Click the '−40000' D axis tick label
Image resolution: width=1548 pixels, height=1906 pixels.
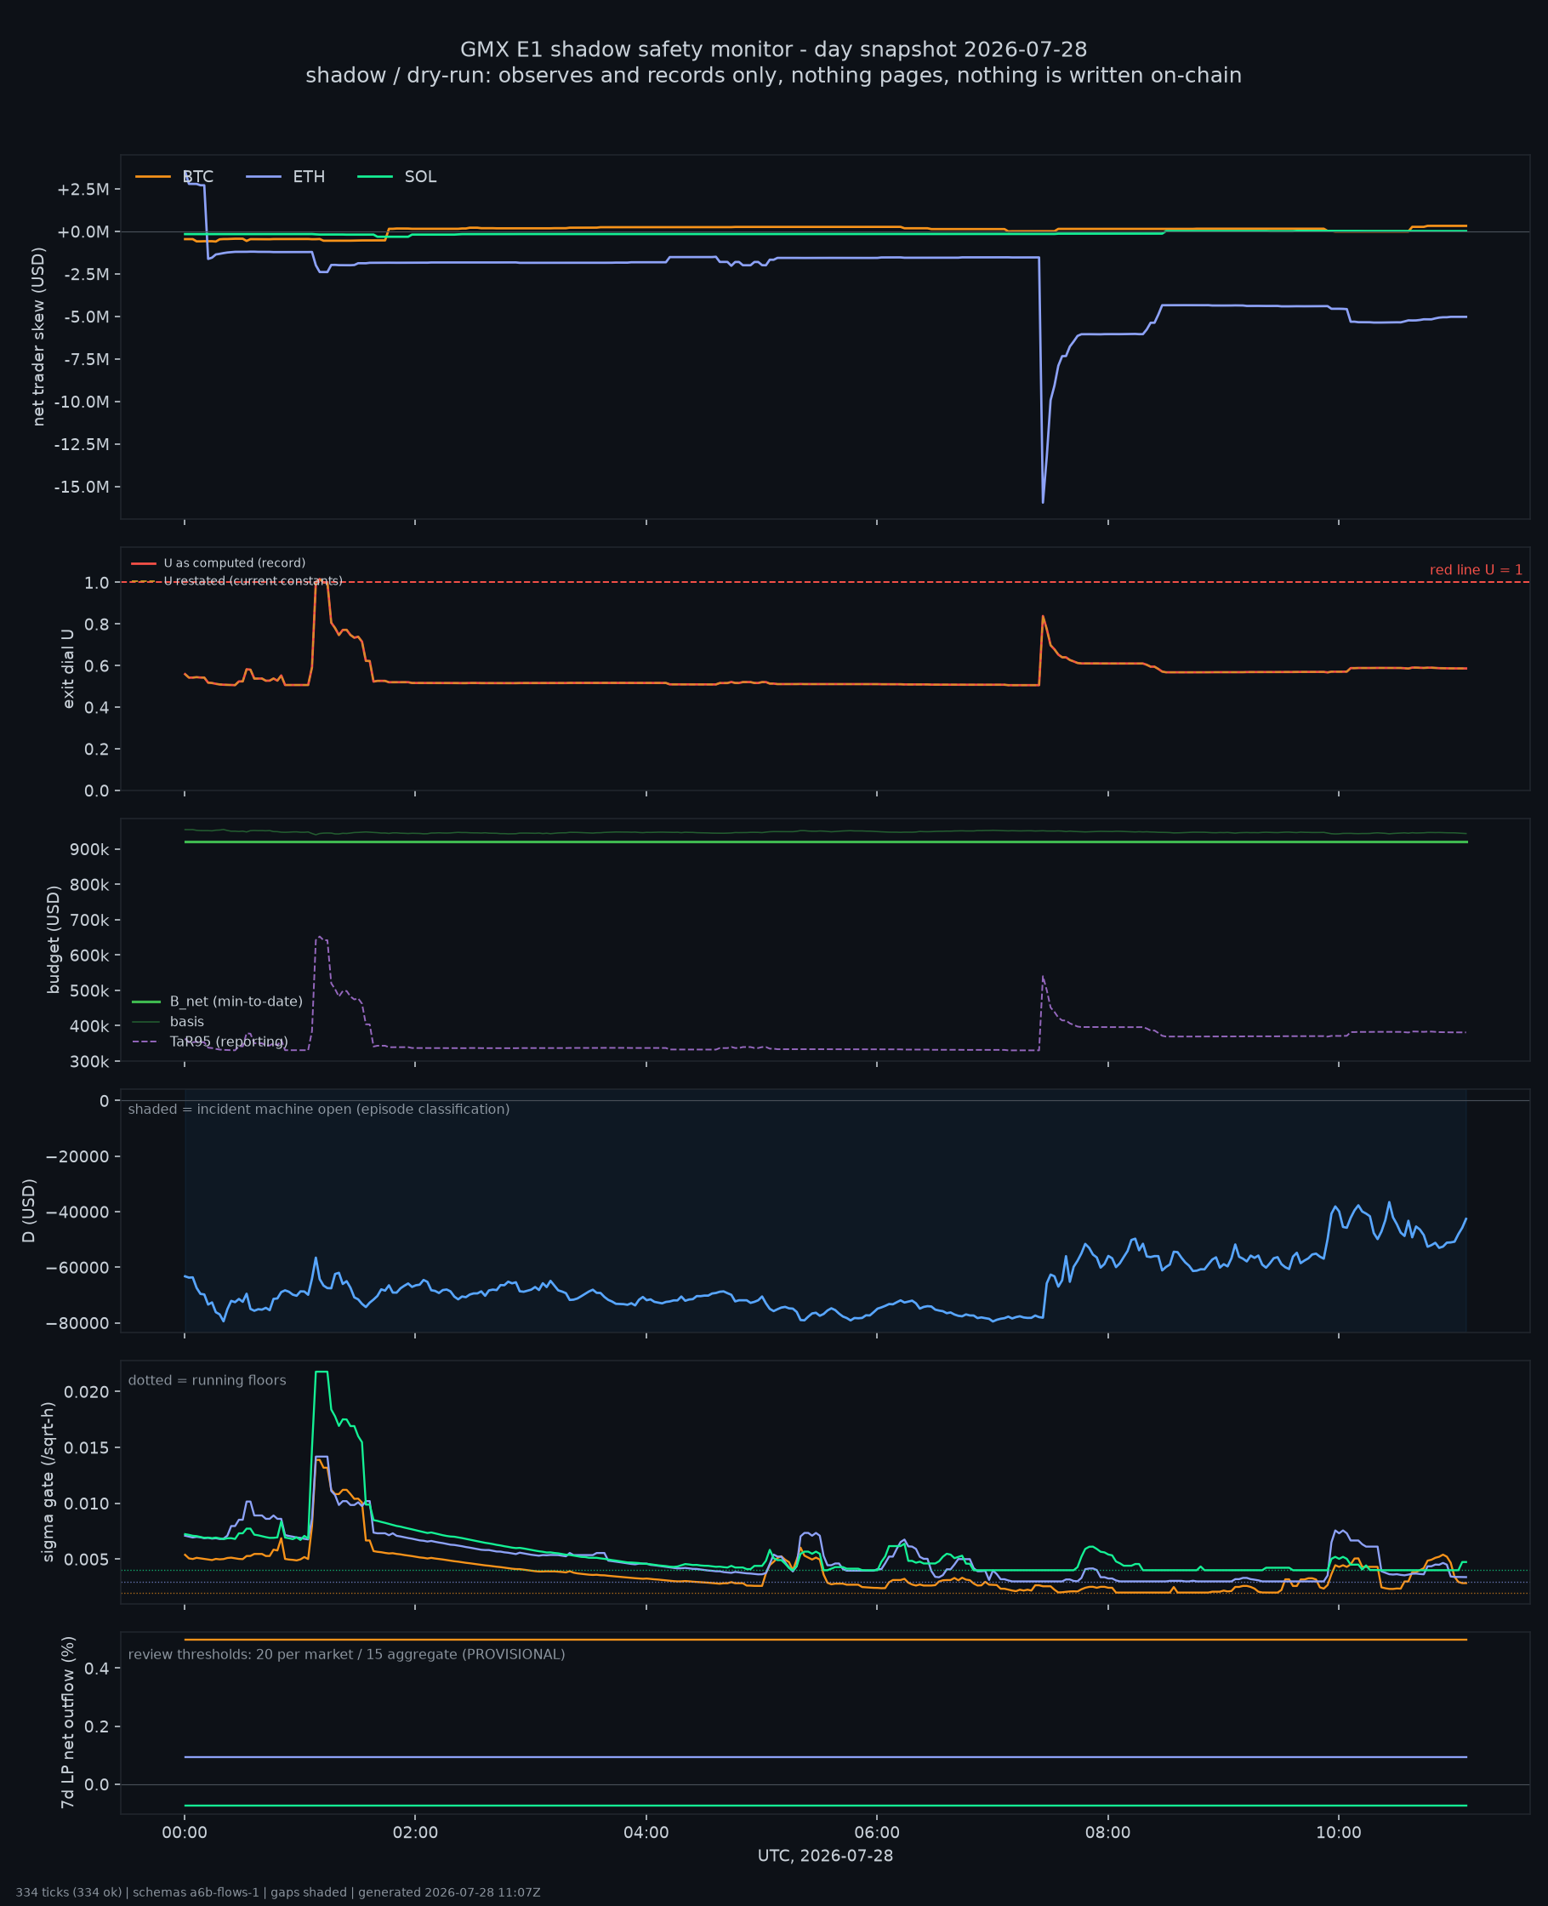coord(78,1213)
